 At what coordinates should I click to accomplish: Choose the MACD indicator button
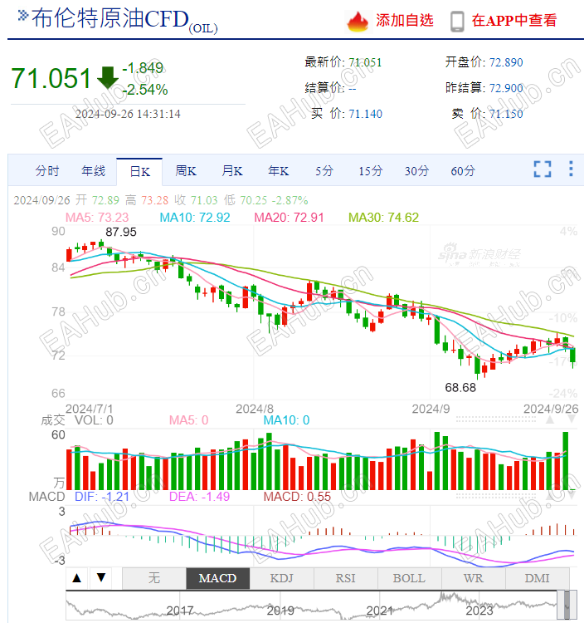[218, 578]
